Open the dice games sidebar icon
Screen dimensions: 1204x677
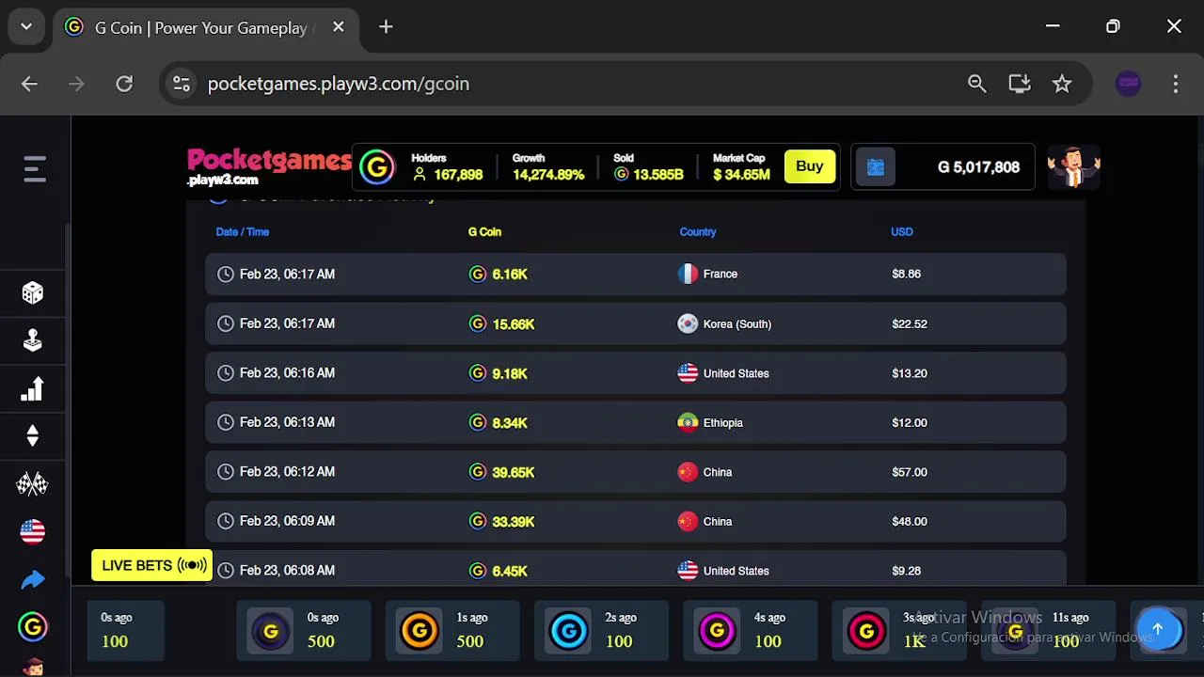pos(33,293)
